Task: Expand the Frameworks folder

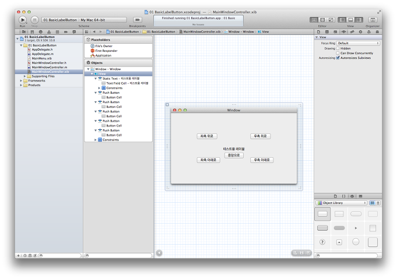Action: click(x=21, y=81)
